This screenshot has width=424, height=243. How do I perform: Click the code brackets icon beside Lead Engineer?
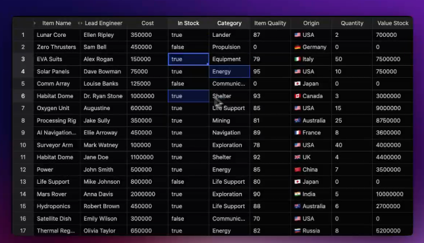80,23
